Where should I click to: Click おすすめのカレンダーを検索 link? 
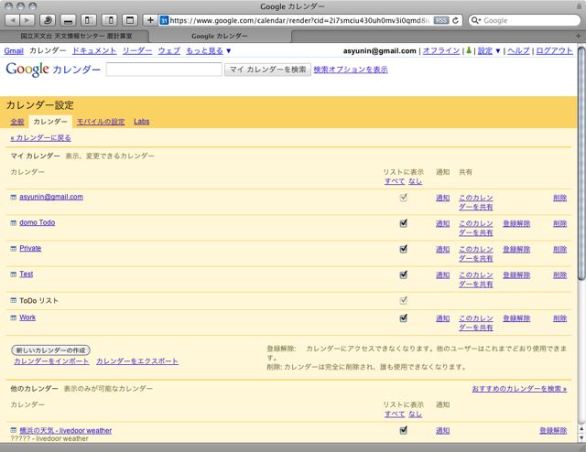(519, 389)
